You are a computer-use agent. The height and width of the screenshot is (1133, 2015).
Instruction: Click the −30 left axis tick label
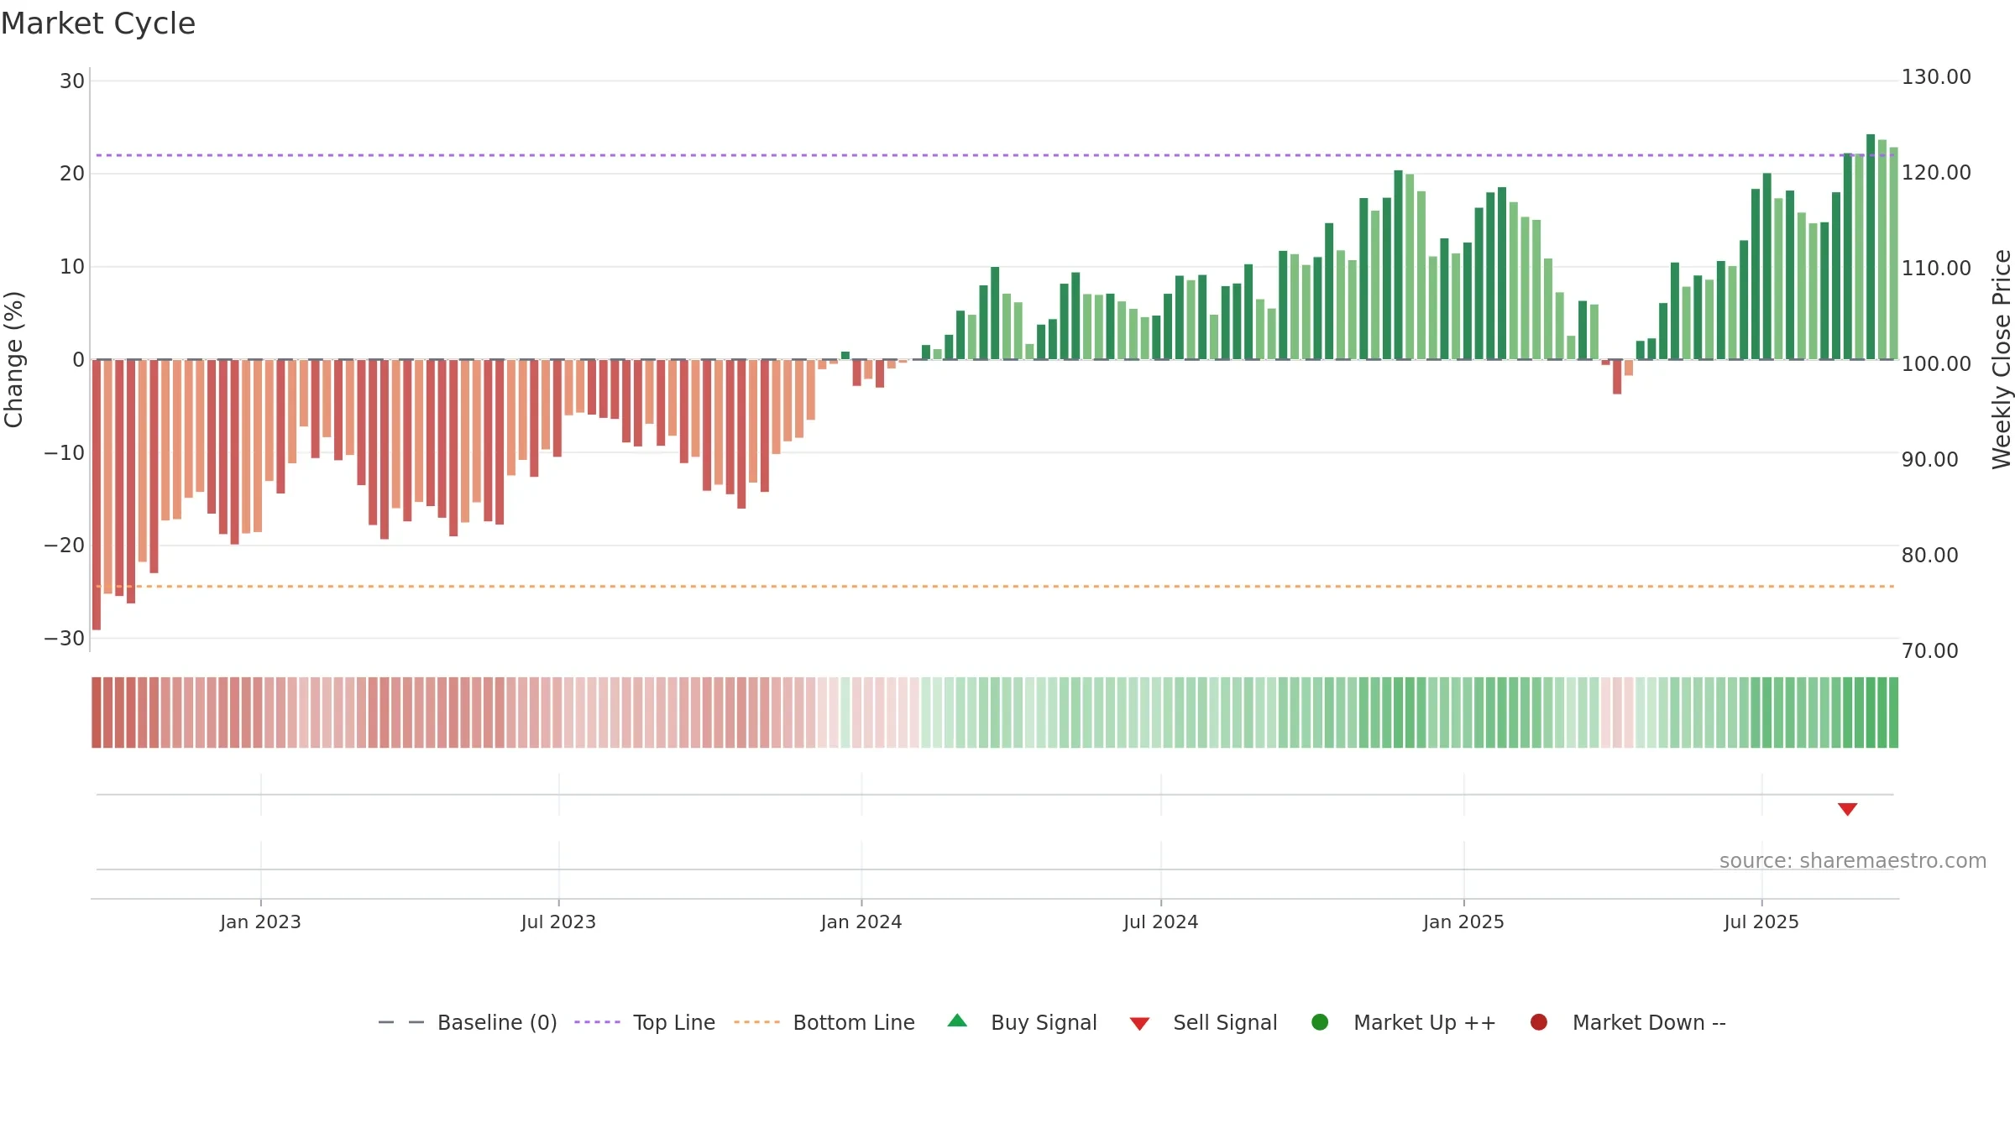65,639
